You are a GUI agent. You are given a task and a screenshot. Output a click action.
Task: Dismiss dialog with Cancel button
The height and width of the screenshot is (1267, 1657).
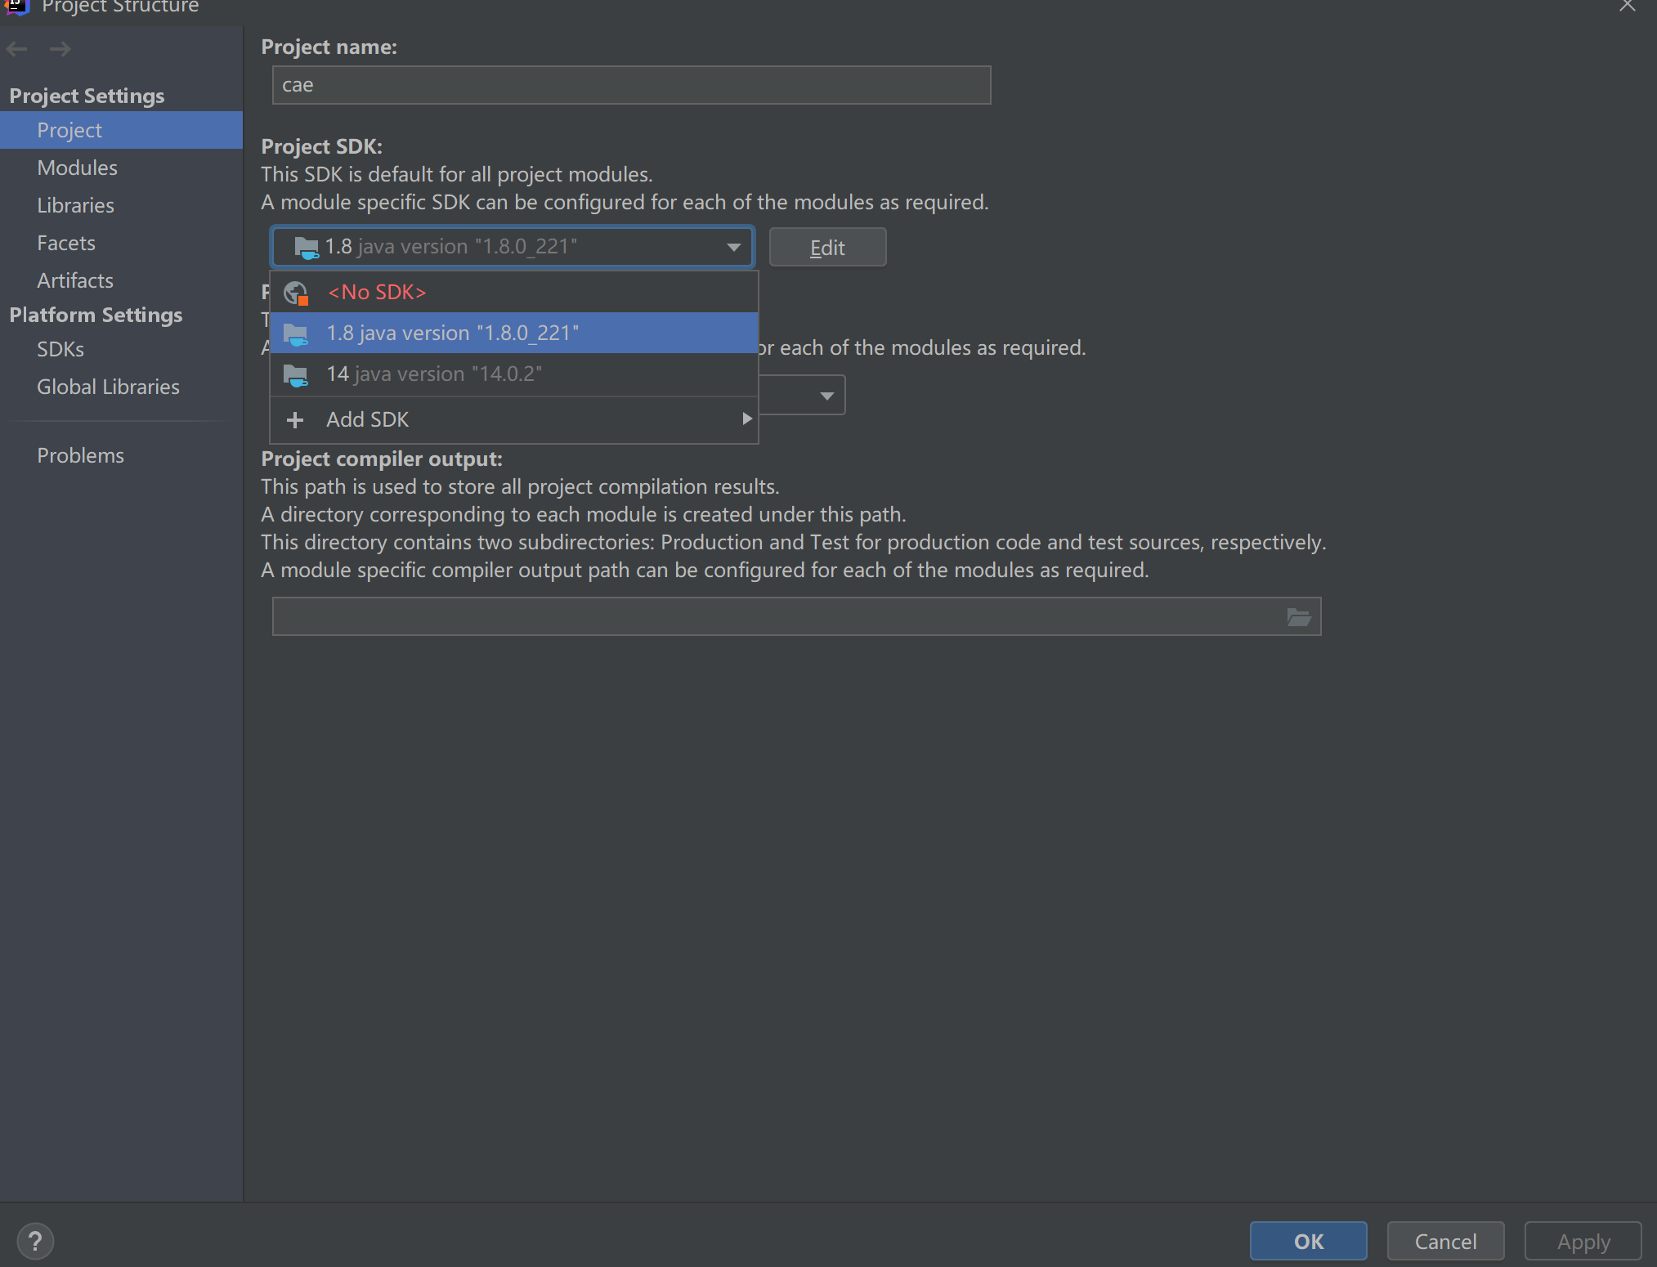point(1445,1241)
